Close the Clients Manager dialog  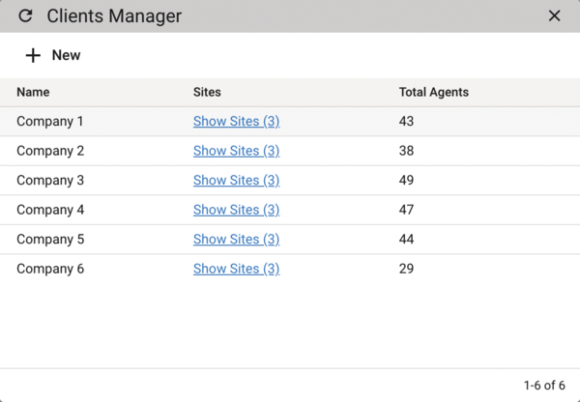554,16
